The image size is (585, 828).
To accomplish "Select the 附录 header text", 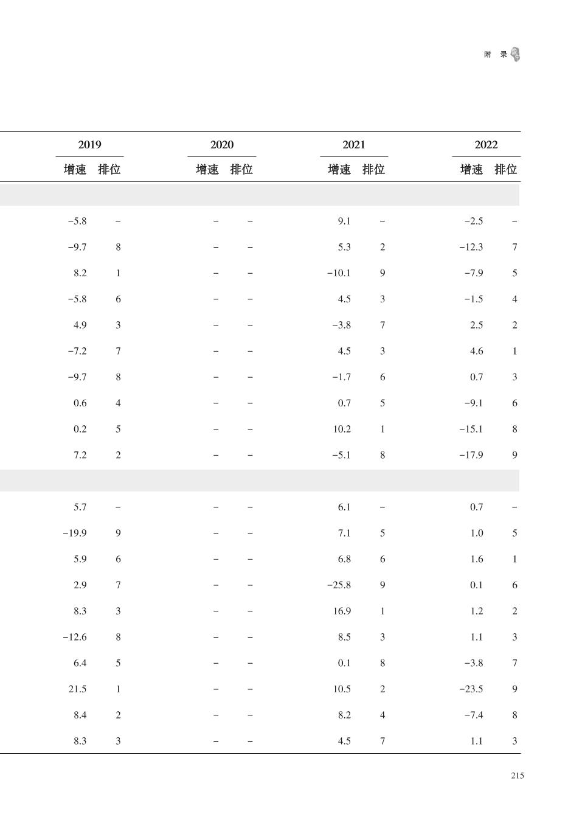I will pos(496,55).
